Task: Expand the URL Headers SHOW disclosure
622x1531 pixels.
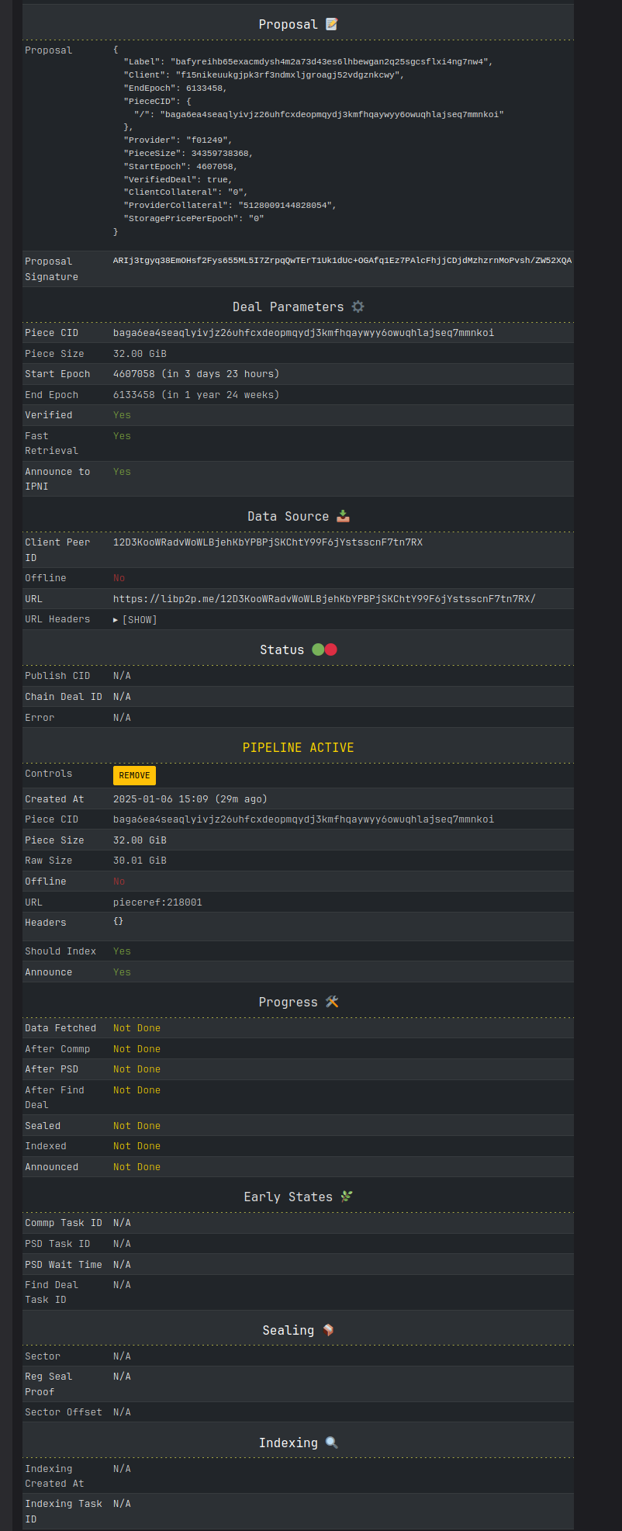Action: pos(136,619)
